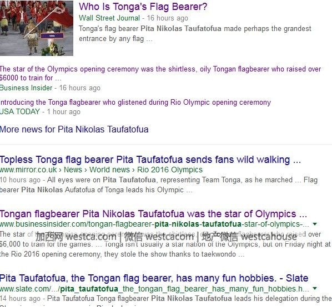Select the USA TODAY source label
This screenshot has width=332, height=307.
(20, 111)
